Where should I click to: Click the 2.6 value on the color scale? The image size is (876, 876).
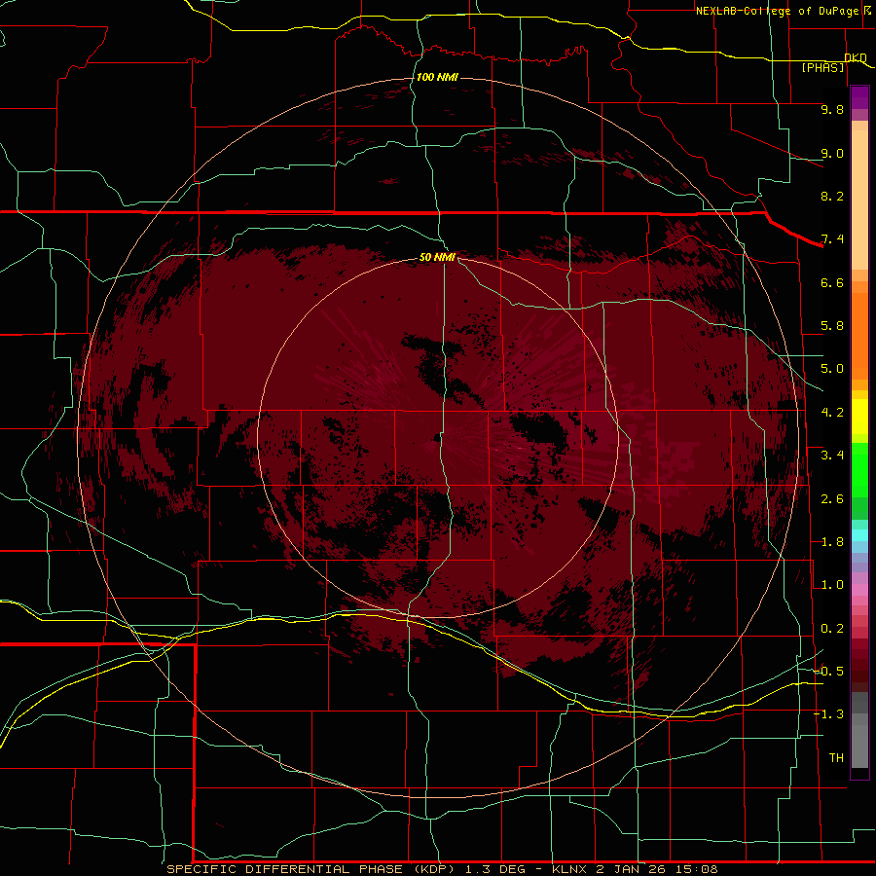pos(832,499)
